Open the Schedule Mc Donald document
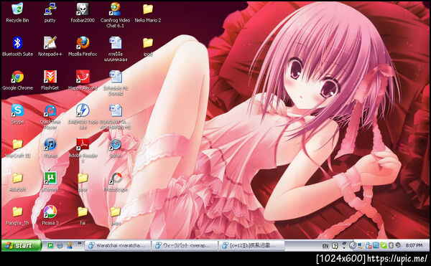The height and width of the screenshot is (266, 431). (116, 83)
